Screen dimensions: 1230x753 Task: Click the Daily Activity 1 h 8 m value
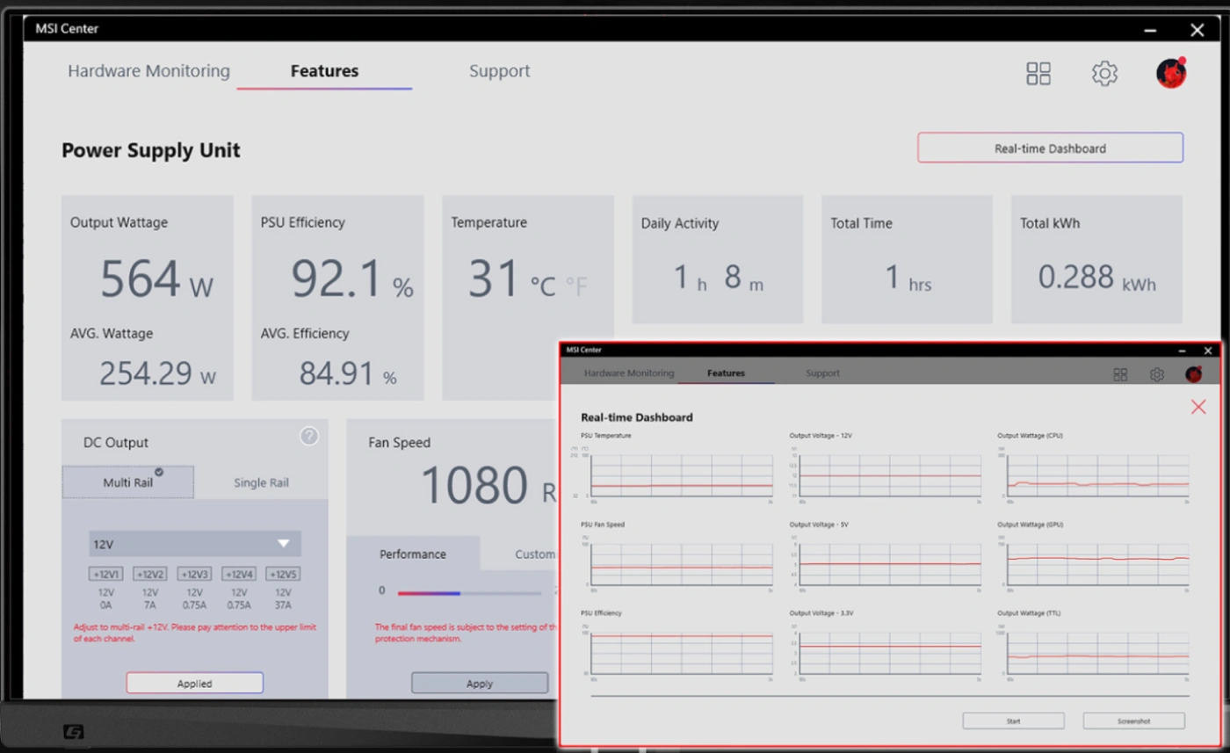click(x=718, y=278)
